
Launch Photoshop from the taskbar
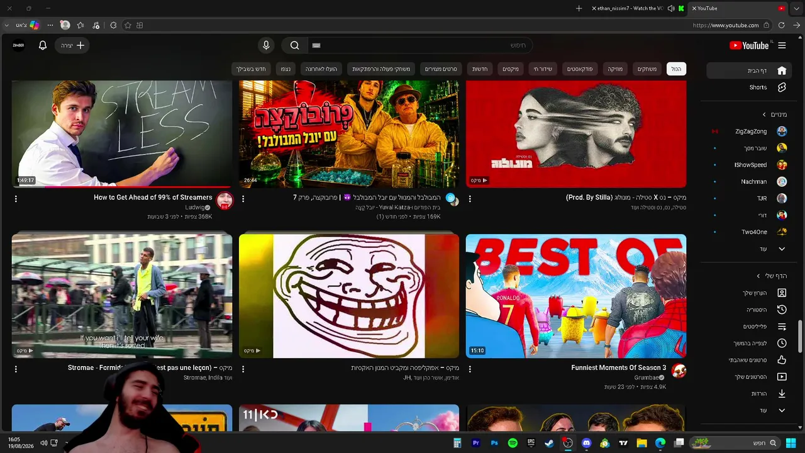click(x=494, y=443)
